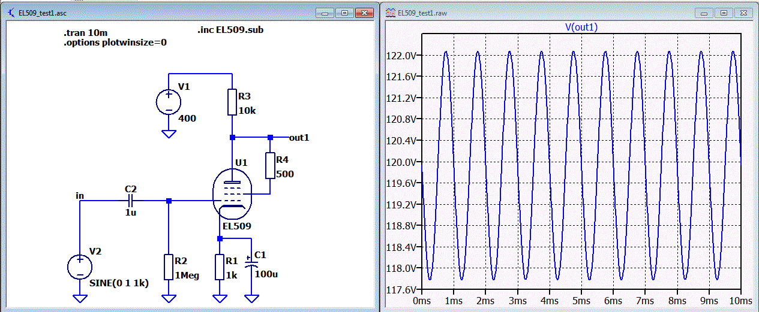Click the ground symbol under V1
Viewport: 759px width, 312px height.
point(169,135)
